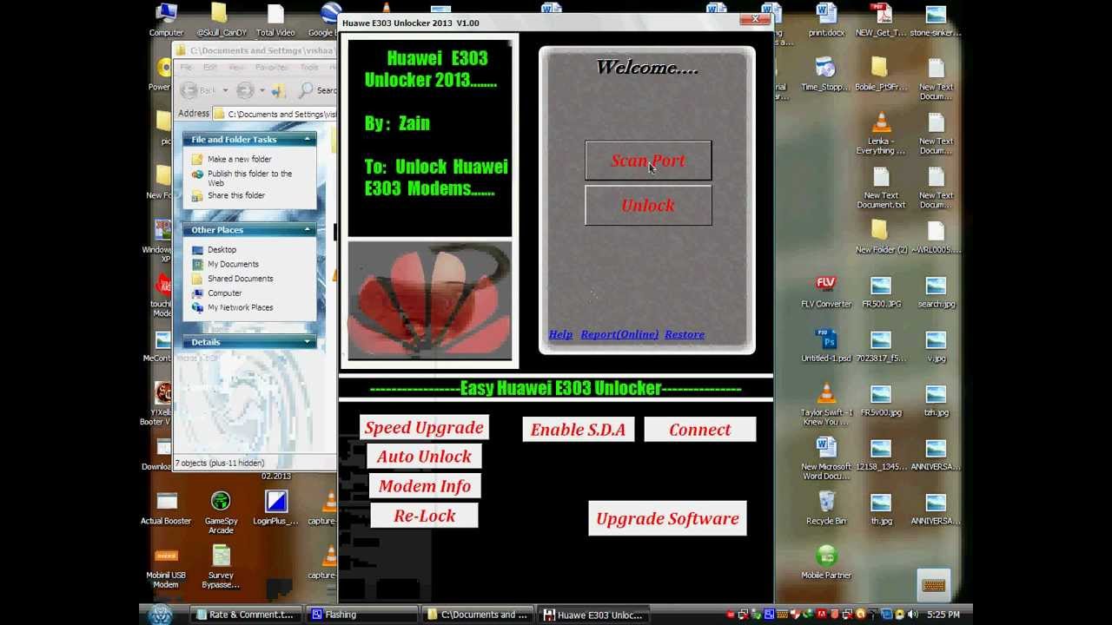Select Mobile Partner icon
The height and width of the screenshot is (625, 1112).
point(826,562)
